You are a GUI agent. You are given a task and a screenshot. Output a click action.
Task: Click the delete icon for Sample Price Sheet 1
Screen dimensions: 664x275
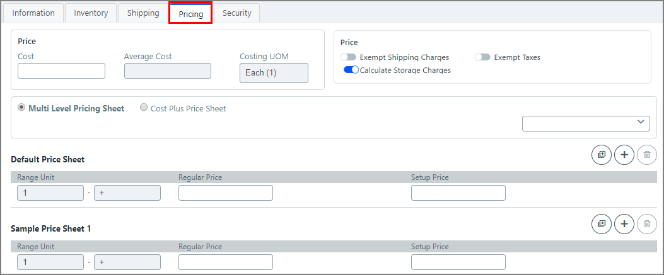pyautogui.click(x=647, y=223)
